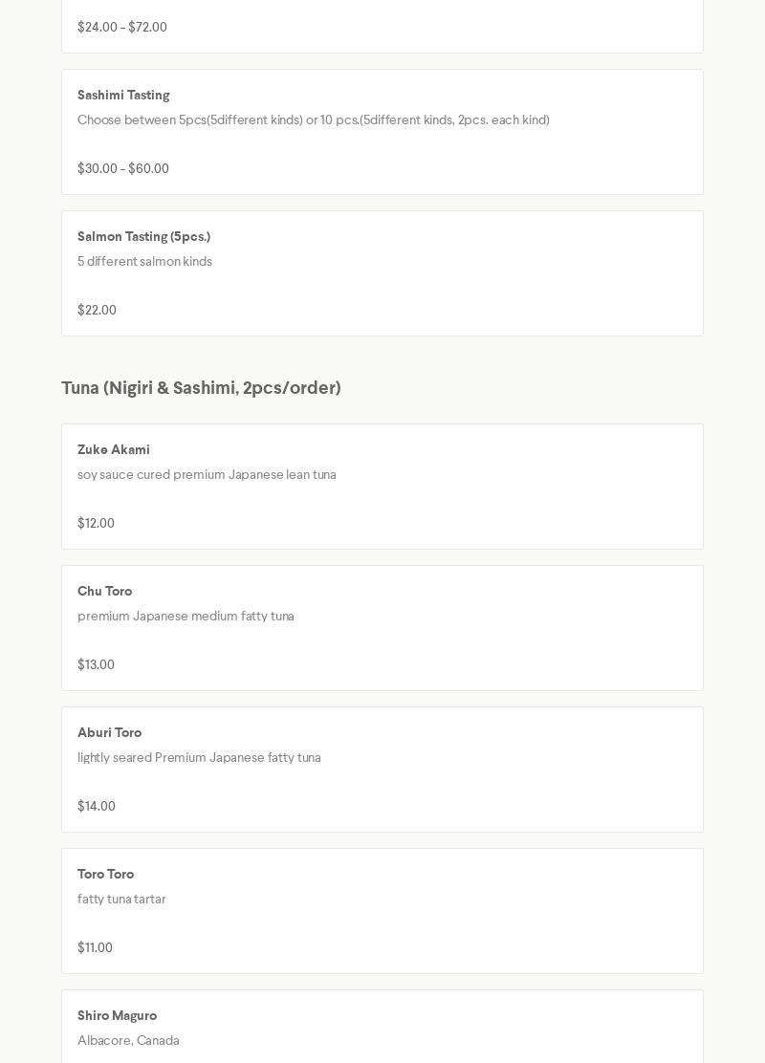Select the $22.00 price
765x1063 pixels.
[x=97, y=311]
